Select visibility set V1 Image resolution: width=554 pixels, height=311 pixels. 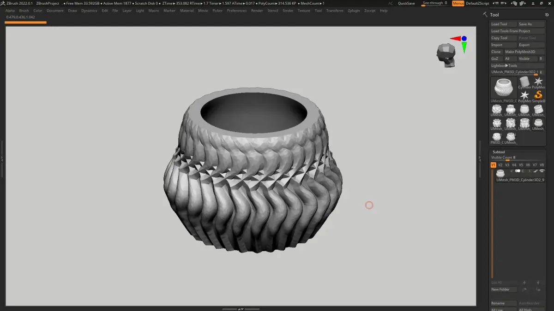(493, 165)
